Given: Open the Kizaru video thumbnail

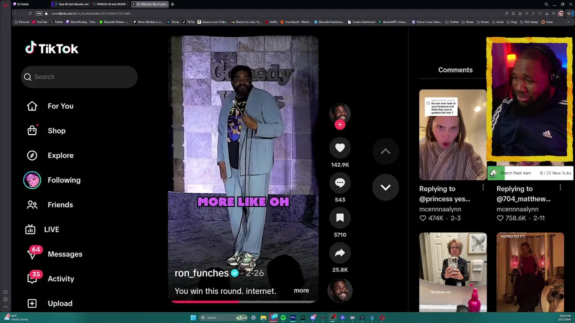Looking at the screenshot, I should click(530, 272).
